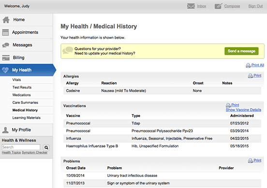This screenshot has width=267, height=188.
Task: Open Care Summaries submenu item
Action: point(25,102)
